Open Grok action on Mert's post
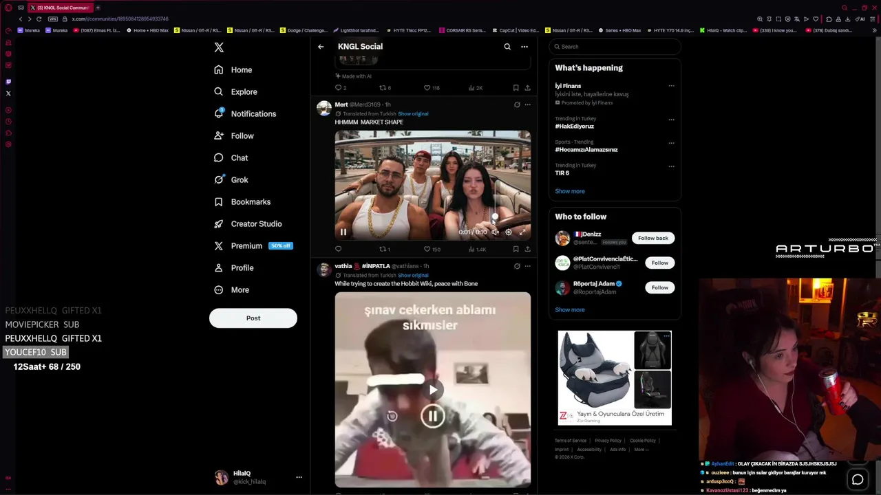The width and height of the screenshot is (881, 495). (x=517, y=104)
